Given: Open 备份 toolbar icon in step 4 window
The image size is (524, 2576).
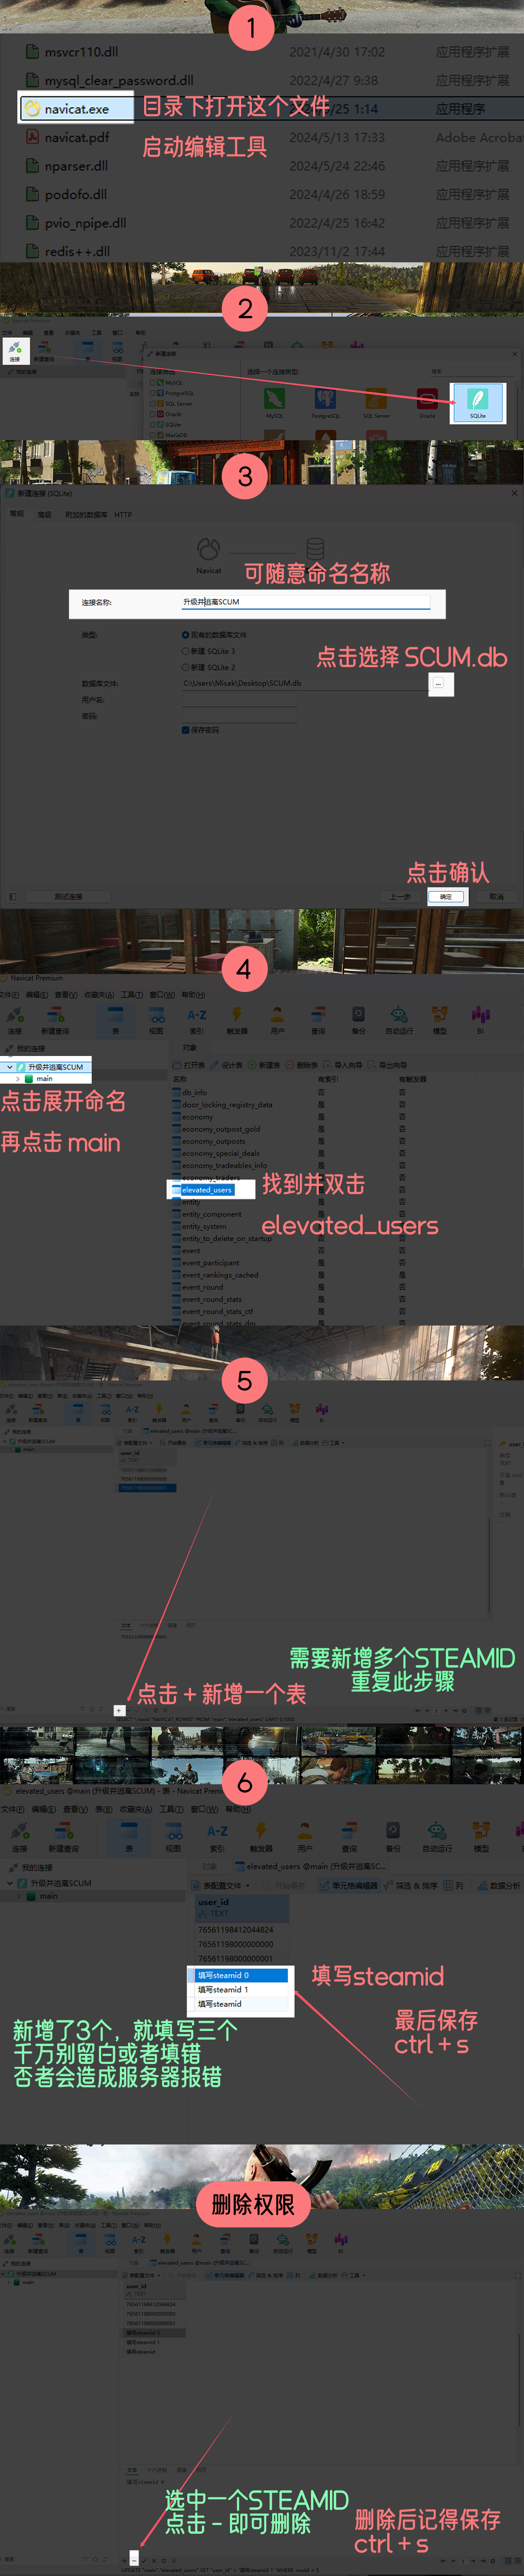Looking at the screenshot, I should tap(358, 1020).
